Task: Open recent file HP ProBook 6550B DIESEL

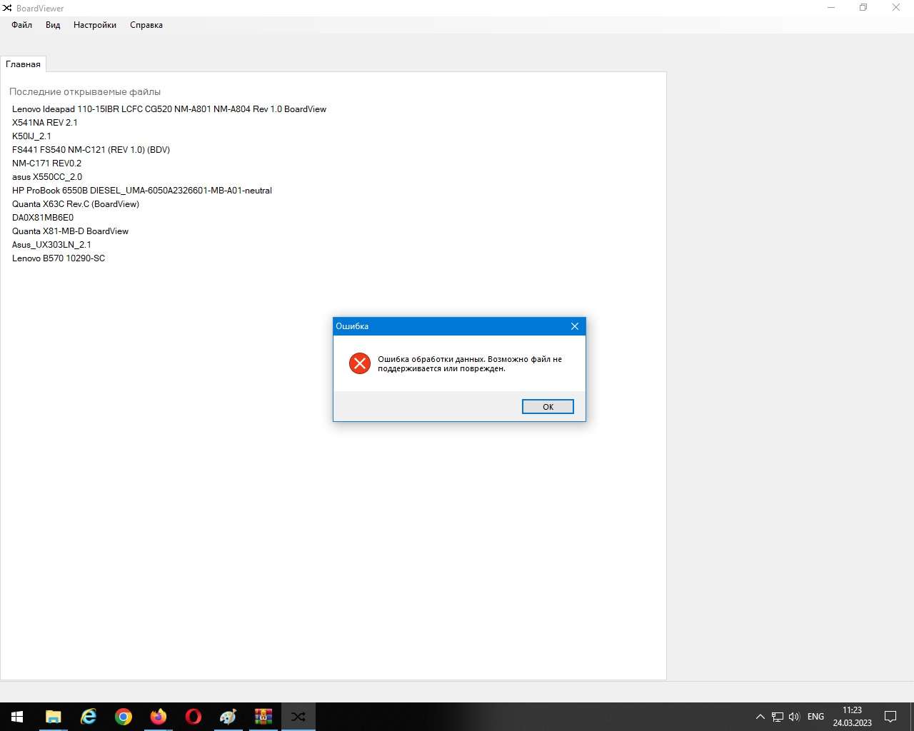Action: [x=142, y=191]
